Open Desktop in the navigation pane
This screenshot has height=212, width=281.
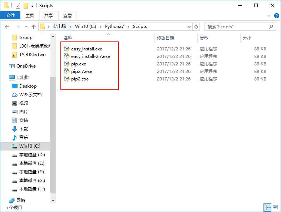tap(24, 86)
